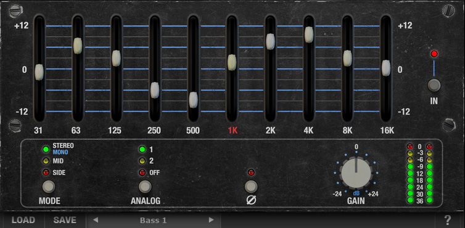Viewport: 465px width, 228px height.
Task: Click the OFF label beside analog LED
Action: (155, 173)
